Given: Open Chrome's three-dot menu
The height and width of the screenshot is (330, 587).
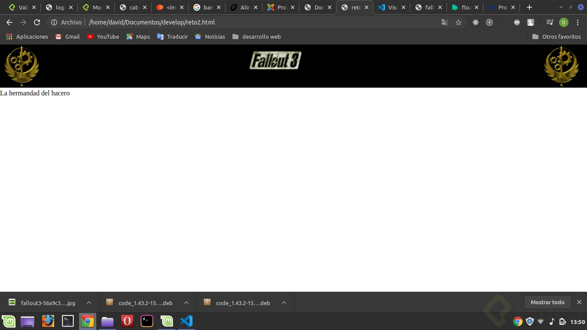Looking at the screenshot, I should coord(578,22).
